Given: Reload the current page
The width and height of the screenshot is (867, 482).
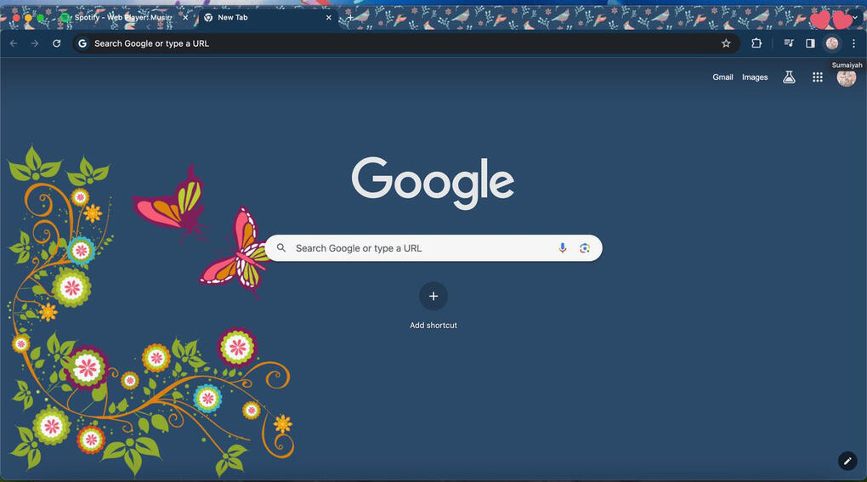Looking at the screenshot, I should click(x=56, y=43).
